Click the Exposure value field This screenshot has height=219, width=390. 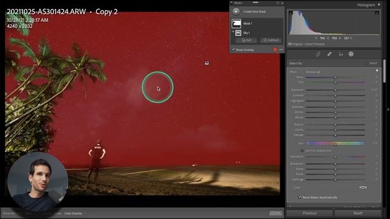click(x=374, y=90)
